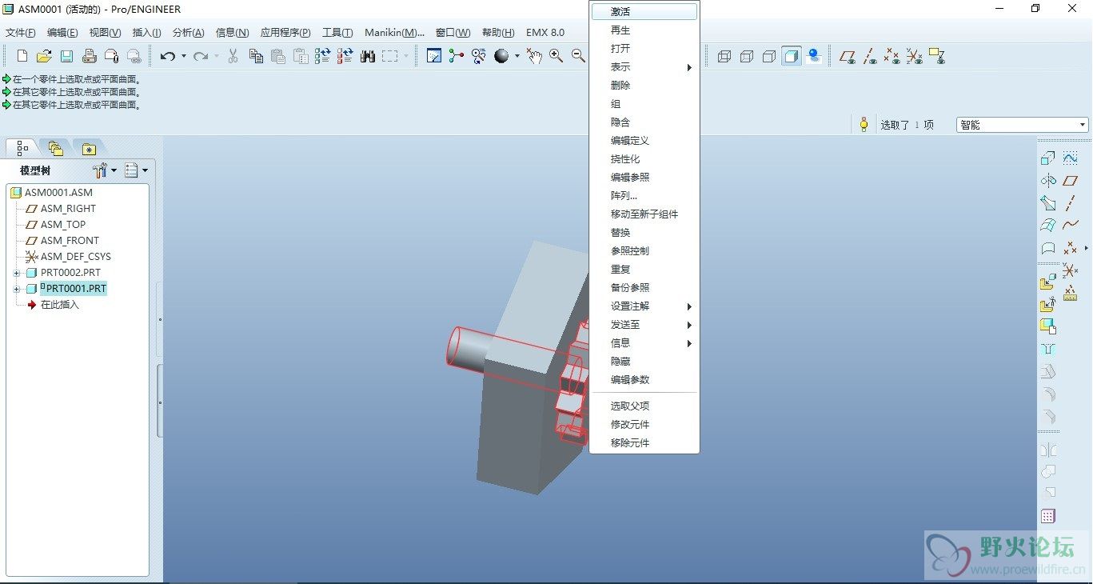Image resolution: width=1093 pixels, height=584 pixels.
Task: Open the folder icon to open file
Action: click(45, 56)
